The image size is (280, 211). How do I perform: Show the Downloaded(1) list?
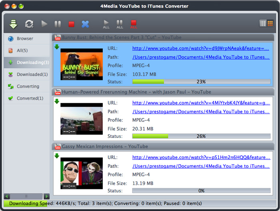click(x=32, y=74)
